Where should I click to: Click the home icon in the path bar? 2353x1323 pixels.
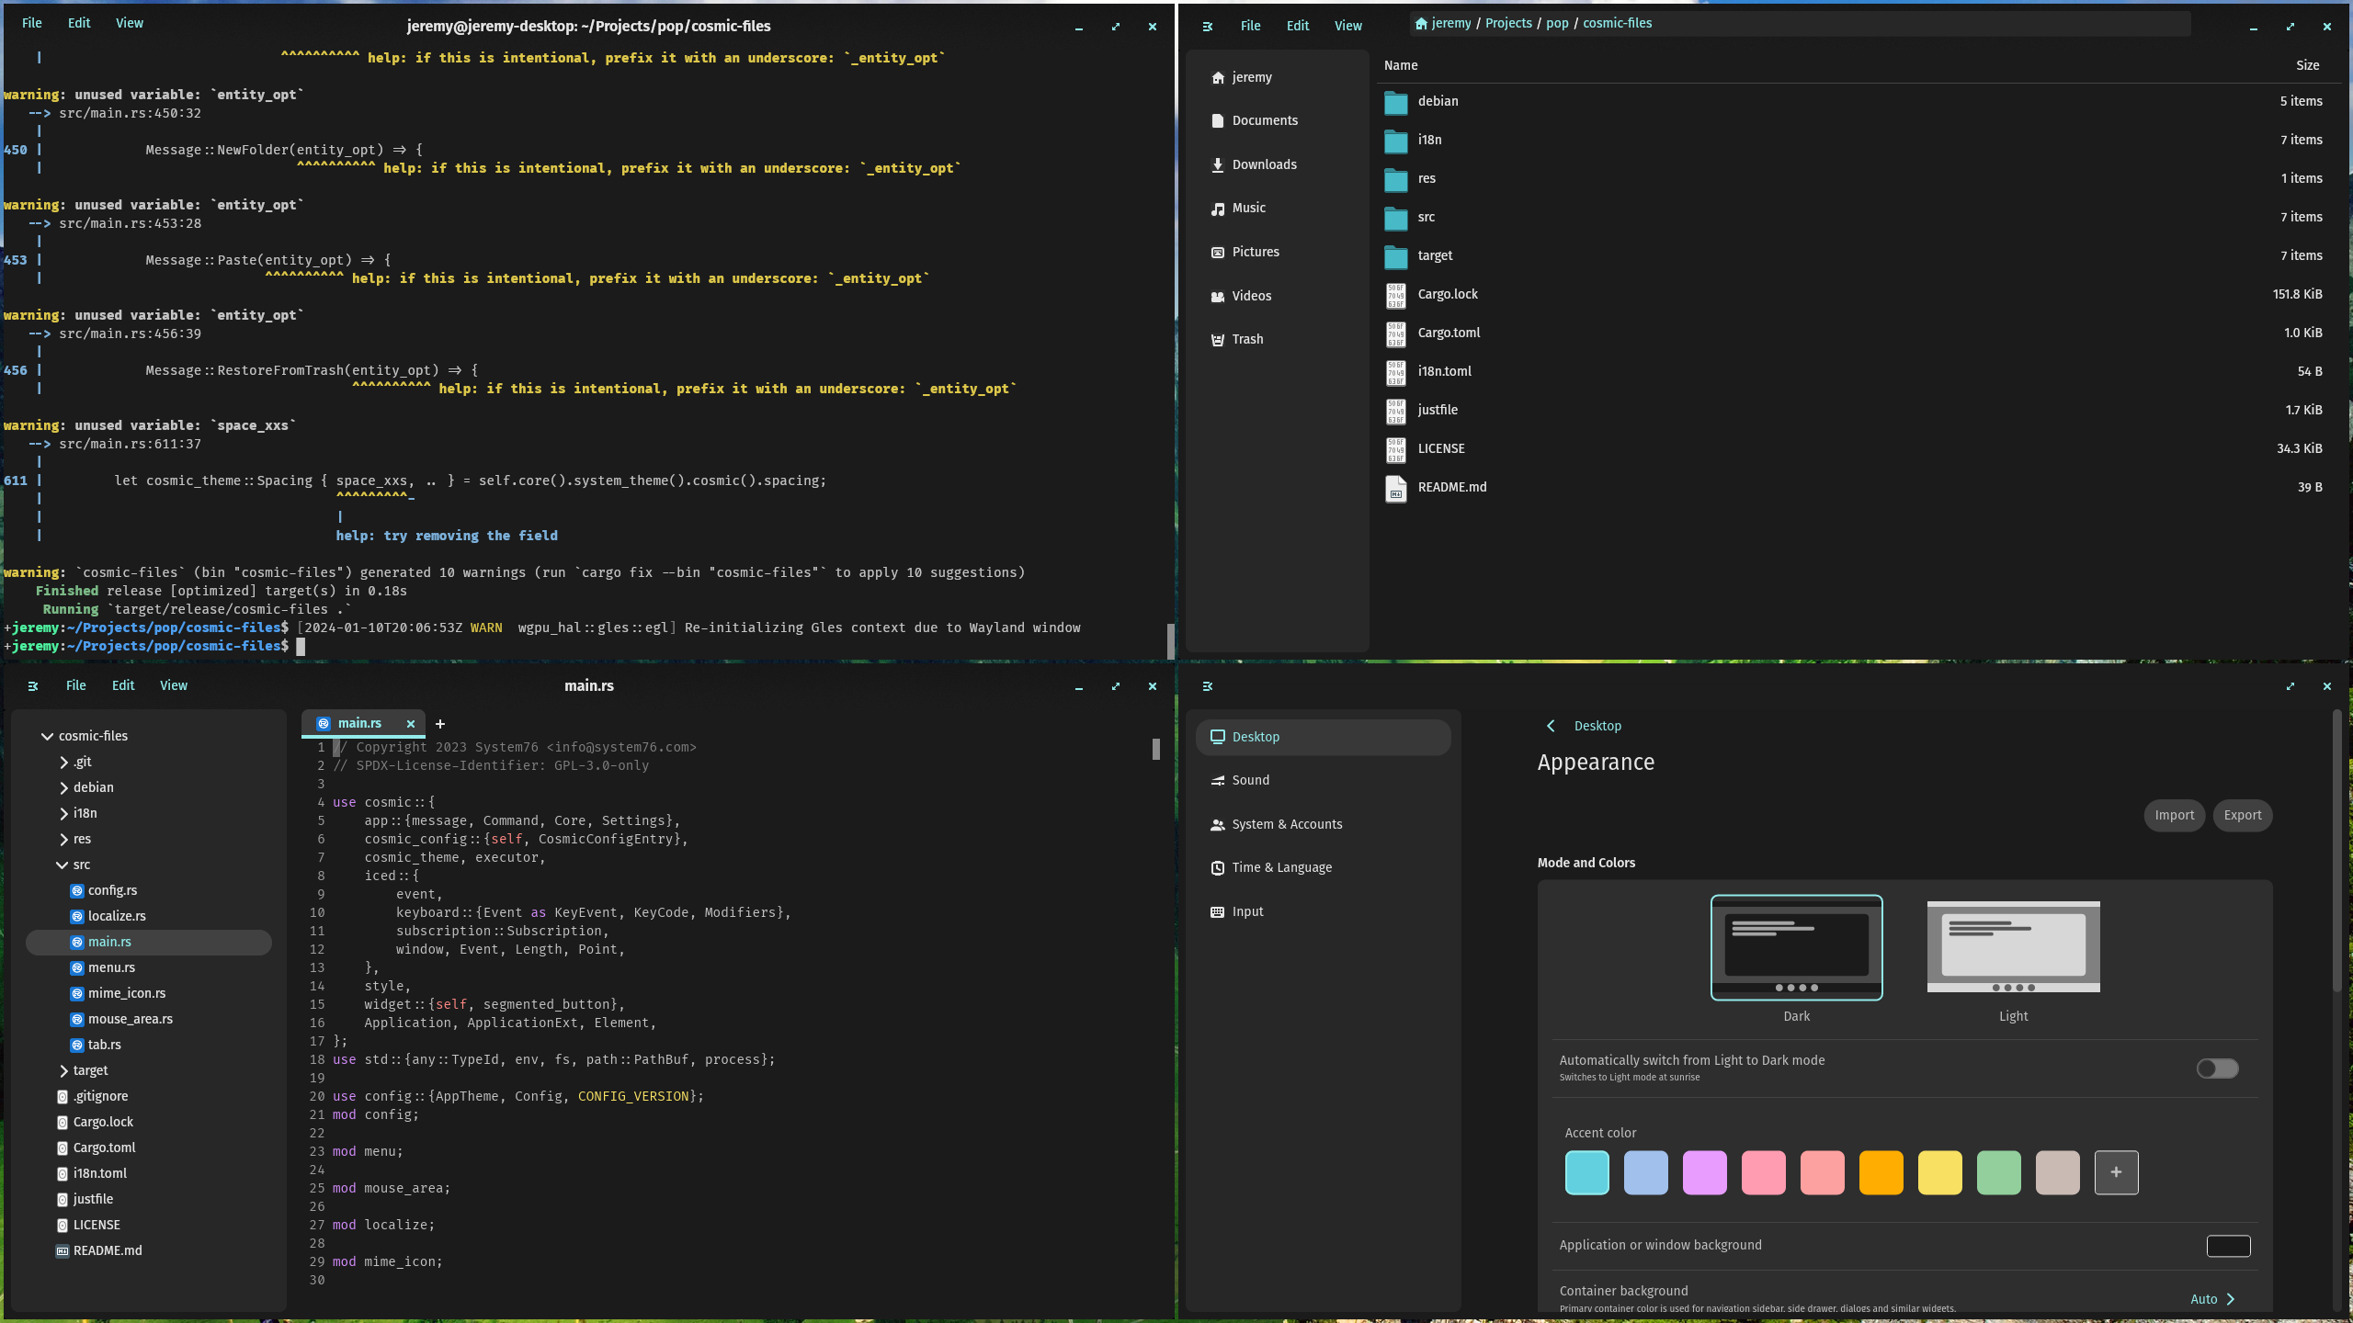point(1421,24)
